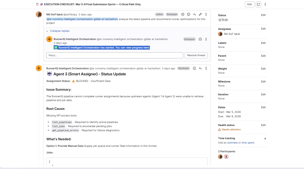Click the list_pipelines code text

(x=62, y=122)
